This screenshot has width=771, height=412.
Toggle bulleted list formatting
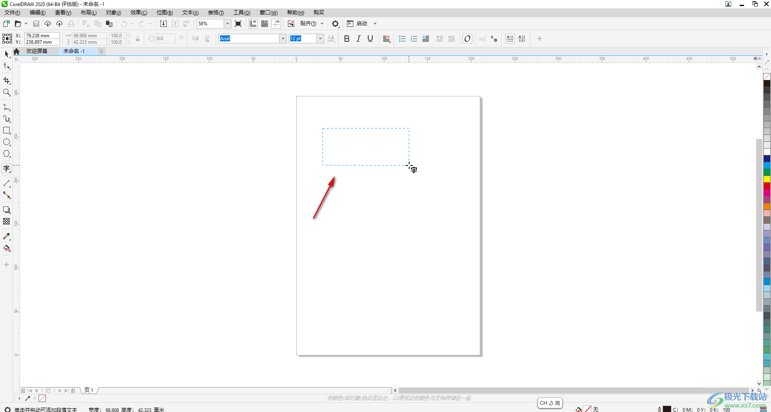[x=402, y=39]
